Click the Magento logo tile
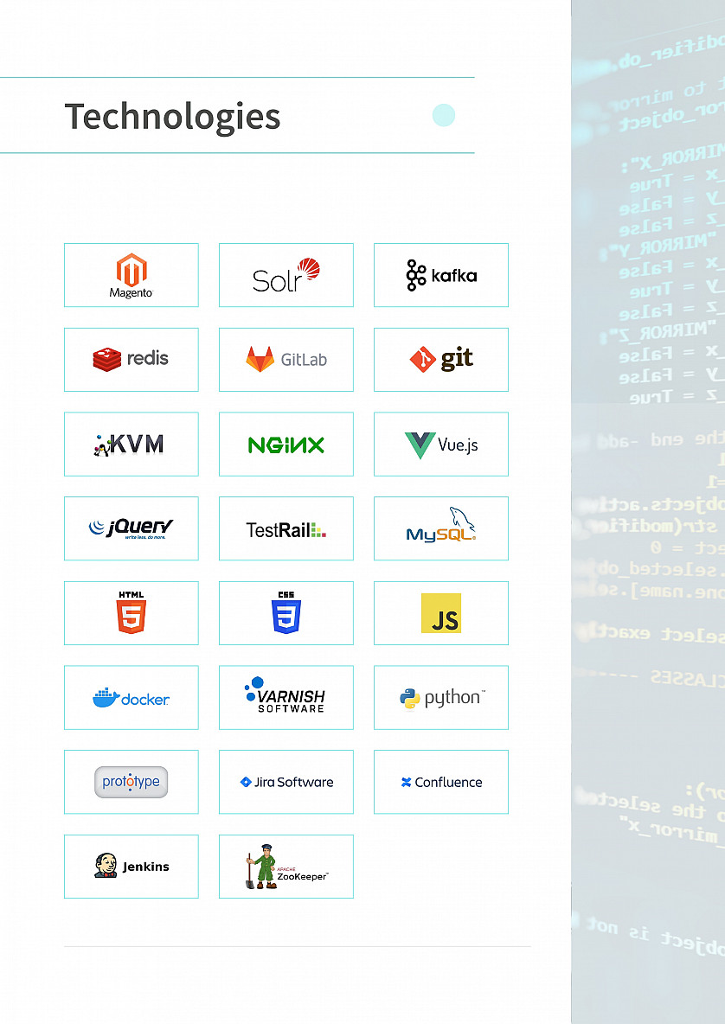 (132, 275)
